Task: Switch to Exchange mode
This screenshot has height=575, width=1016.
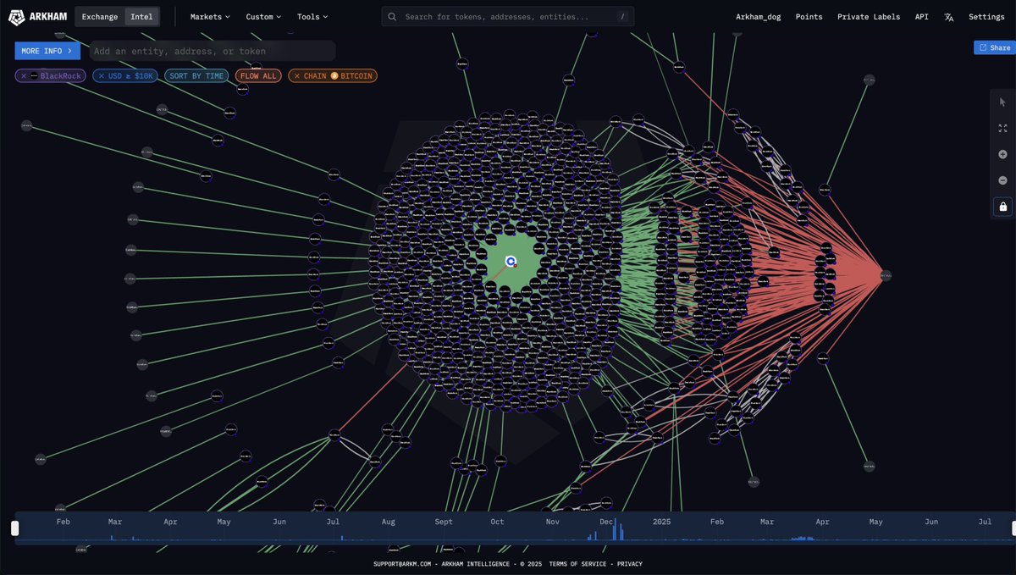Action: (100, 17)
